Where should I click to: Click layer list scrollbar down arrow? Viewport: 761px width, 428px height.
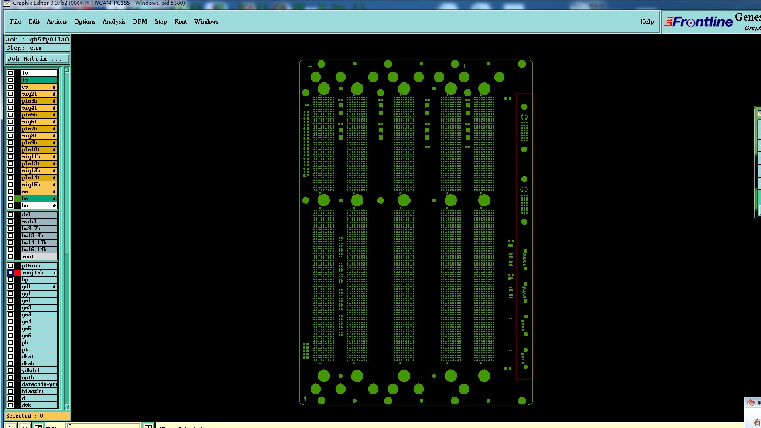click(67, 406)
